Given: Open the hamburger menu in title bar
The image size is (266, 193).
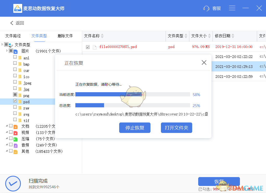Looking at the screenshot, I should tap(232, 8).
